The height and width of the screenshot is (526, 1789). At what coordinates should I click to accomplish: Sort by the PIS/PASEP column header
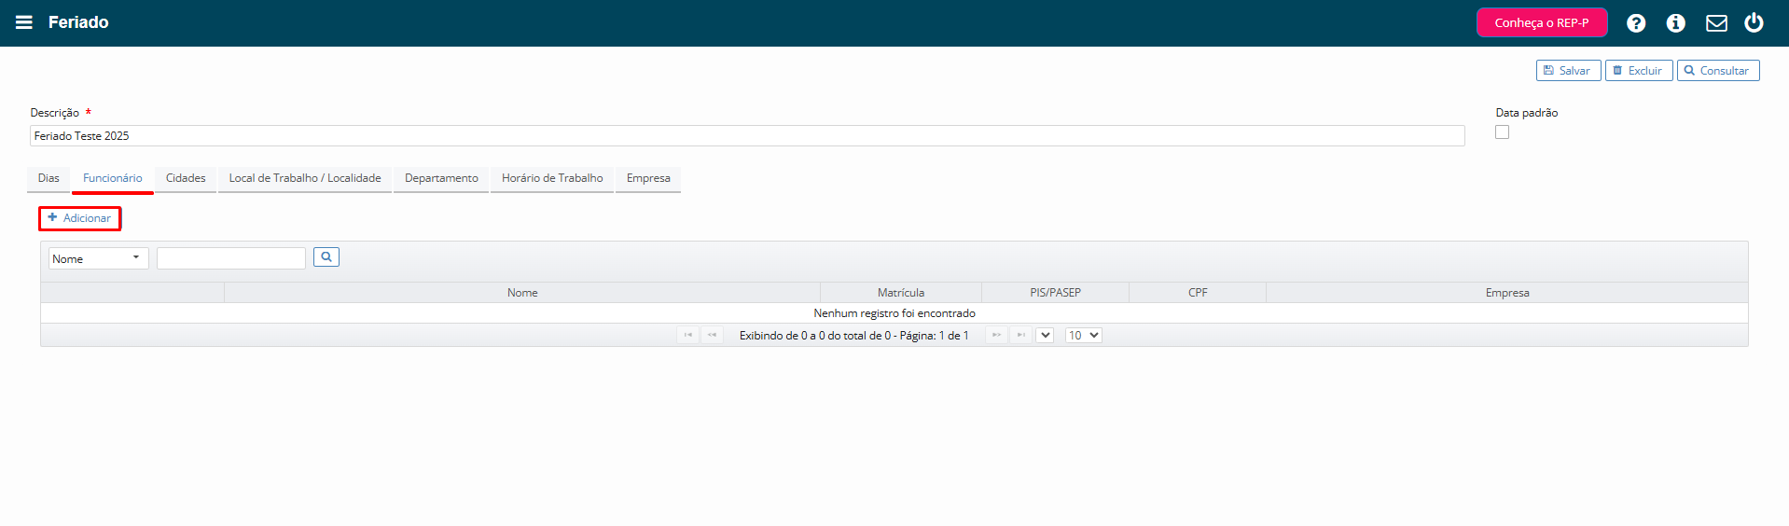click(1055, 293)
